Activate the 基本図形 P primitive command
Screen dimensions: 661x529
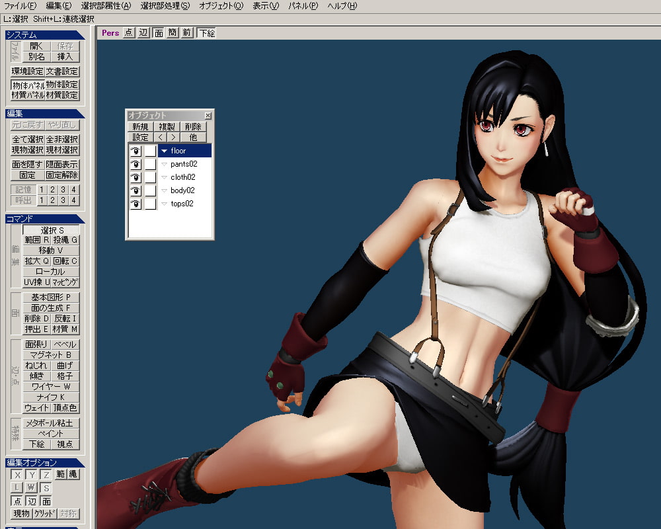point(51,298)
